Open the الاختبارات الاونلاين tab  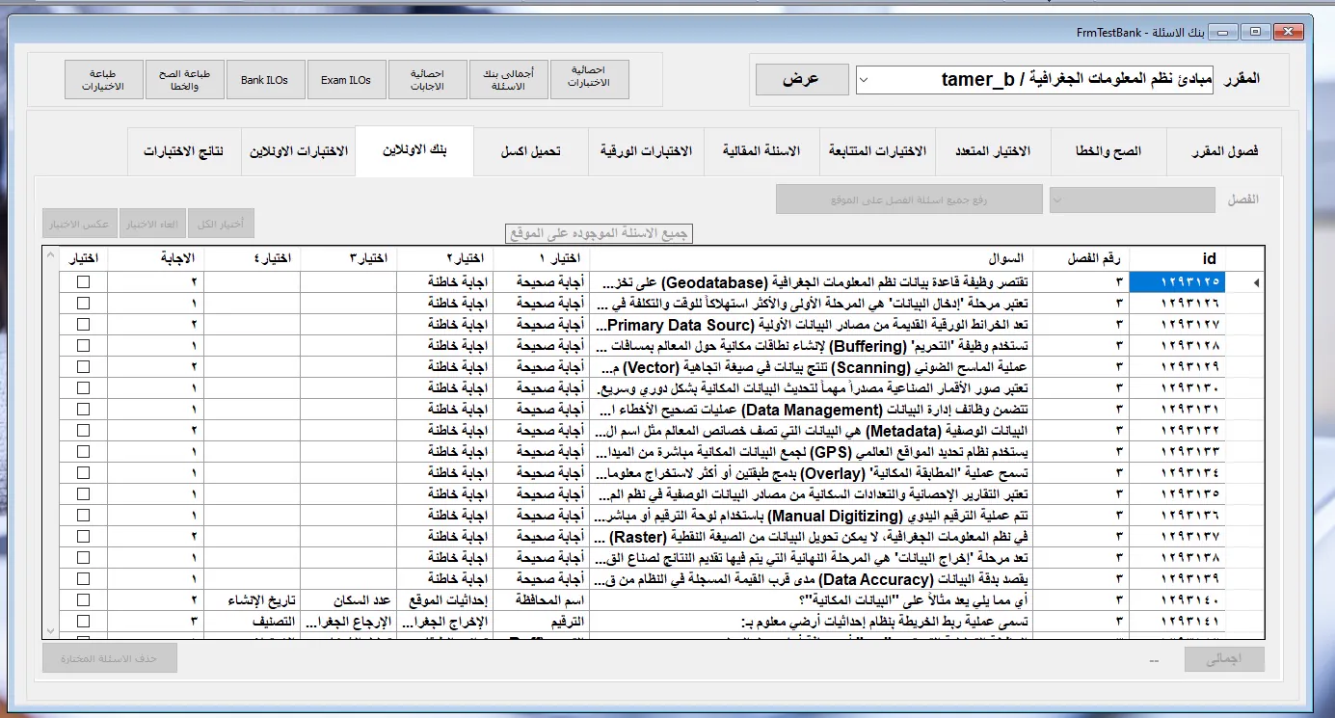(x=298, y=152)
